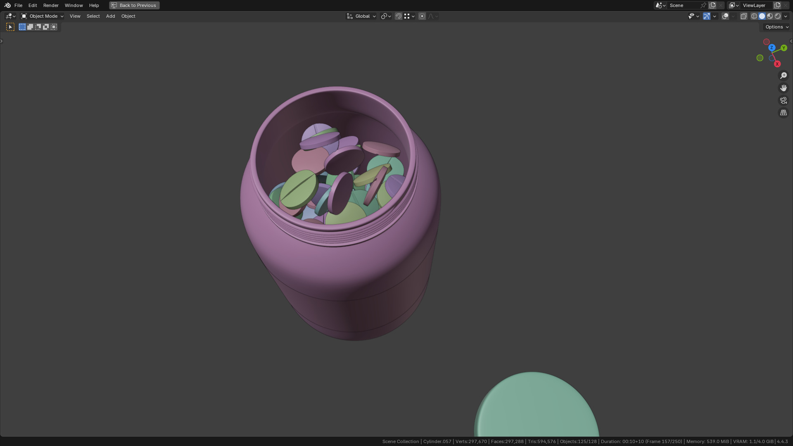Click the negative X red gizmo circle
The image size is (793, 446).
pyautogui.click(x=767, y=42)
